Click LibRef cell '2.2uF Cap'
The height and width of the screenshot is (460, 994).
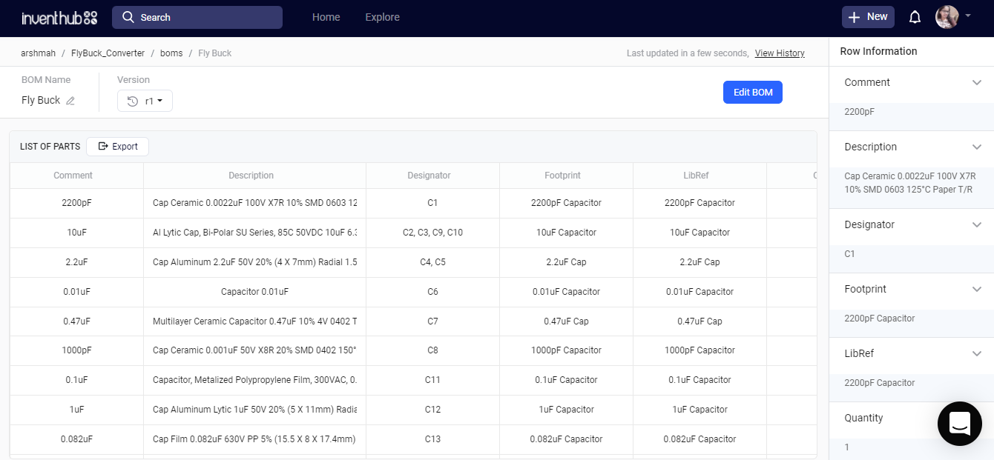pyautogui.click(x=700, y=262)
